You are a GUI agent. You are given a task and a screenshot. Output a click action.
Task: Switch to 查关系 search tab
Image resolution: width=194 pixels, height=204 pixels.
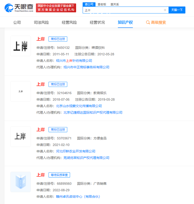[115, 4]
